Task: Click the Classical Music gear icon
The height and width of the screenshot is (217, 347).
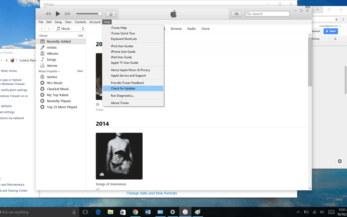Action: tap(42, 89)
